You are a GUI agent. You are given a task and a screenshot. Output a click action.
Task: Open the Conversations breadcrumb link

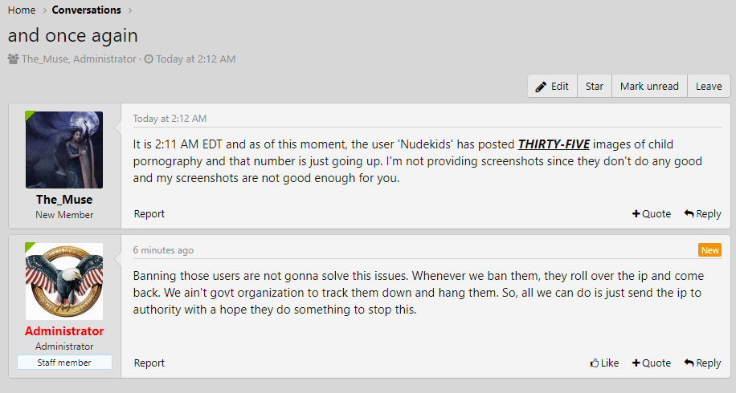pyautogui.click(x=86, y=10)
